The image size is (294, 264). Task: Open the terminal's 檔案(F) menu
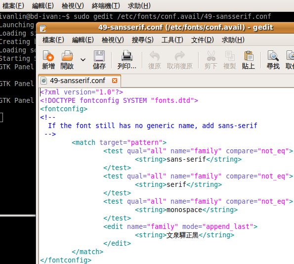pos(13,6)
